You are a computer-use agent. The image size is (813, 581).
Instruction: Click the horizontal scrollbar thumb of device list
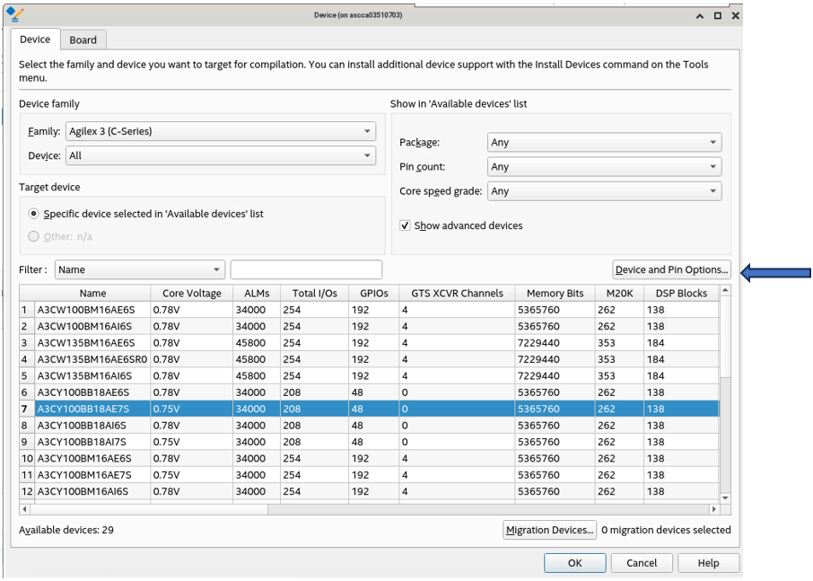pyautogui.click(x=149, y=509)
